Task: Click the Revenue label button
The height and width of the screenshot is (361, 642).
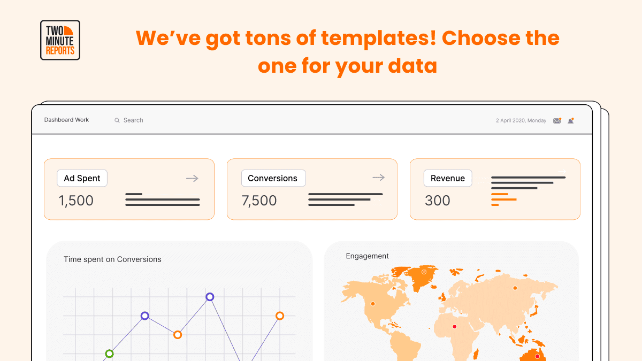Action: (448, 178)
